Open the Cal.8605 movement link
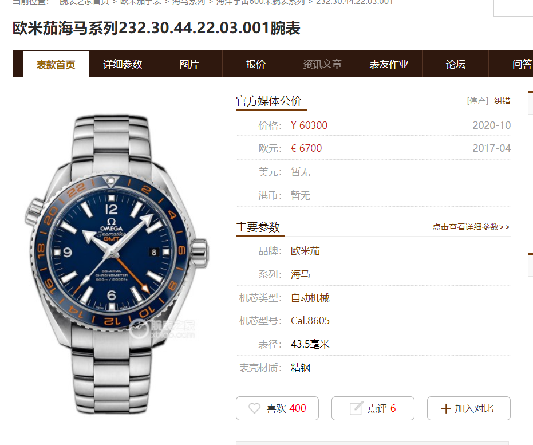Screen dimensions: 533x445 coord(310,321)
